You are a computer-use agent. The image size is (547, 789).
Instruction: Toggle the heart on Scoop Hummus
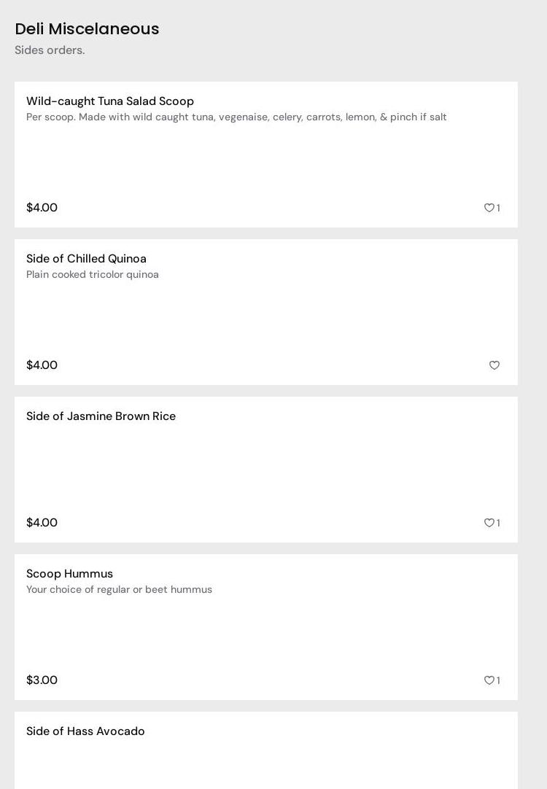tap(489, 680)
